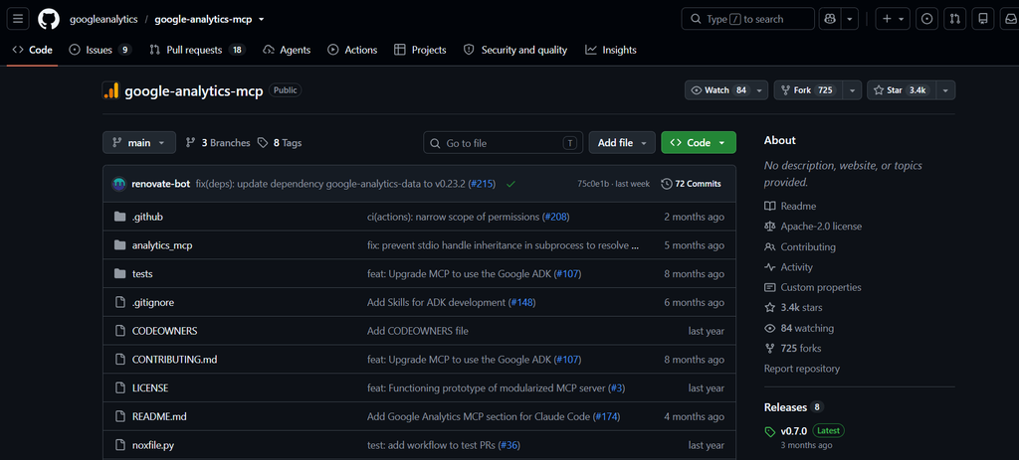Click the noxfile.py file icon

(x=119, y=445)
